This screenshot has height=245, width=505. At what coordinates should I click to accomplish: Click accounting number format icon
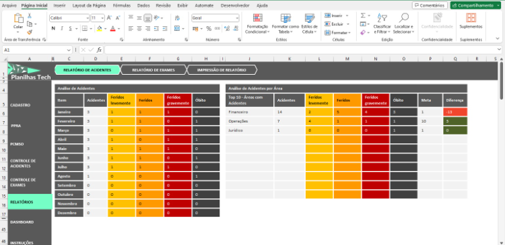pos(195,29)
